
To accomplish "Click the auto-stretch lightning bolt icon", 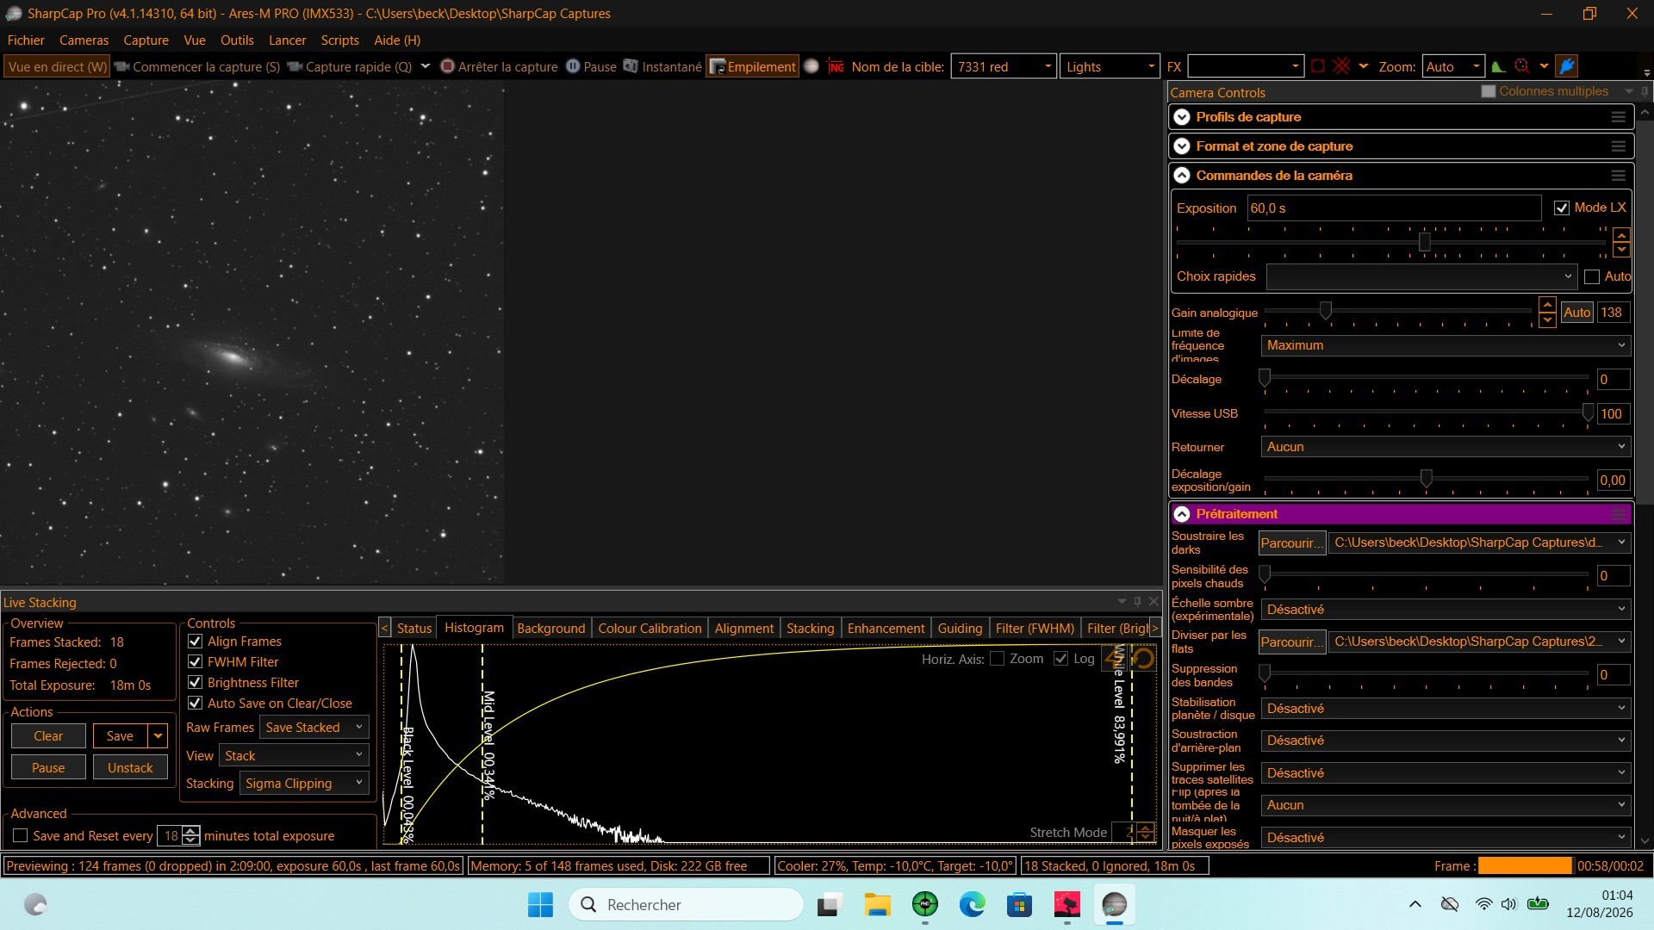I will point(1115,659).
